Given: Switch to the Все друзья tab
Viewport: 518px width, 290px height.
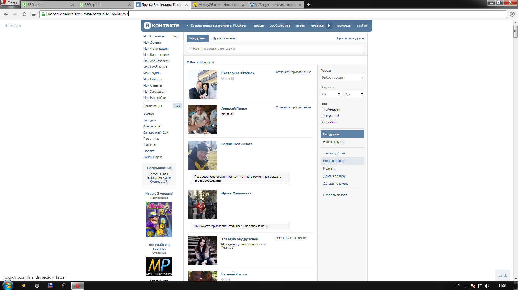Looking at the screenshot, I should coord(197,38).
